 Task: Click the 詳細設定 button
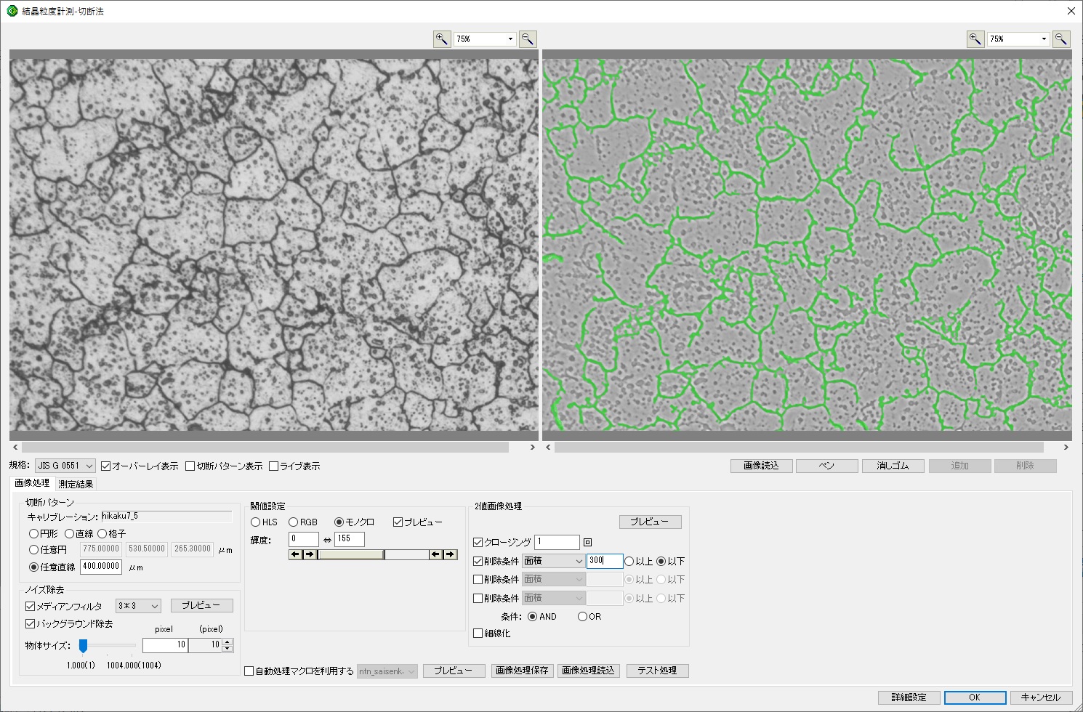909,697
